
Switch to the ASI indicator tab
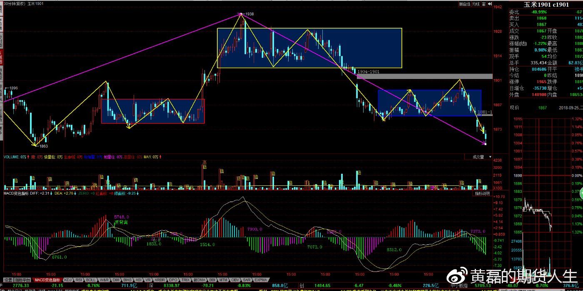[x=139, y=280]
